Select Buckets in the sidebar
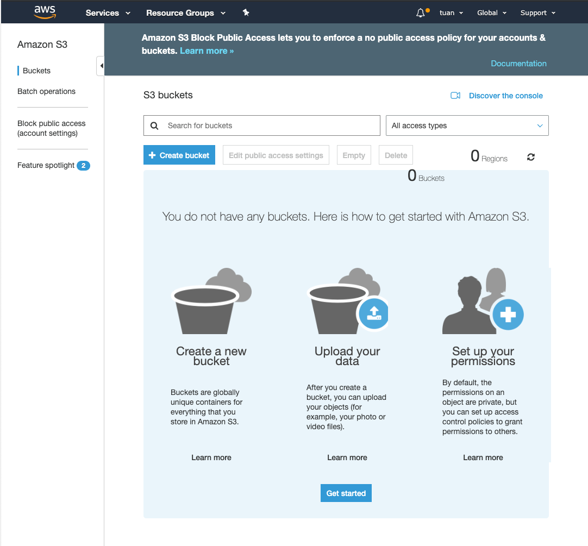Image resolution: width=588 pixels, height=546 pixels. 36,71
